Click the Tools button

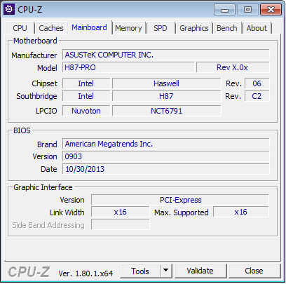140,271
